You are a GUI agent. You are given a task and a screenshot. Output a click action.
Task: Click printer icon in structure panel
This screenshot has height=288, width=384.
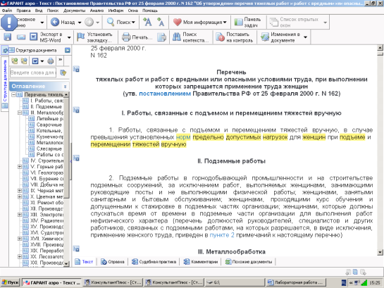coord(51,61)
